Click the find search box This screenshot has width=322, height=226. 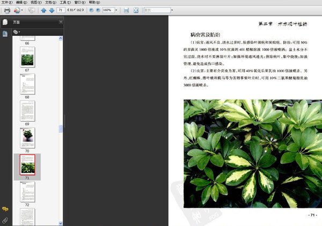tap(157, 10)
